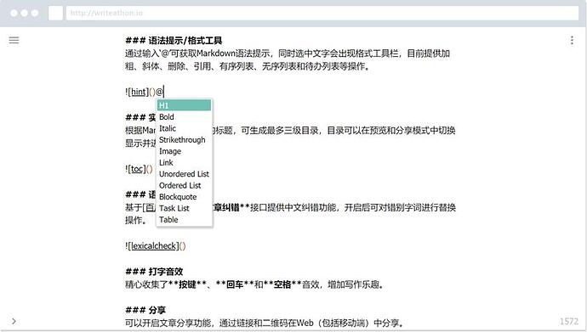Open the hamburger sidebar menu

14,40
